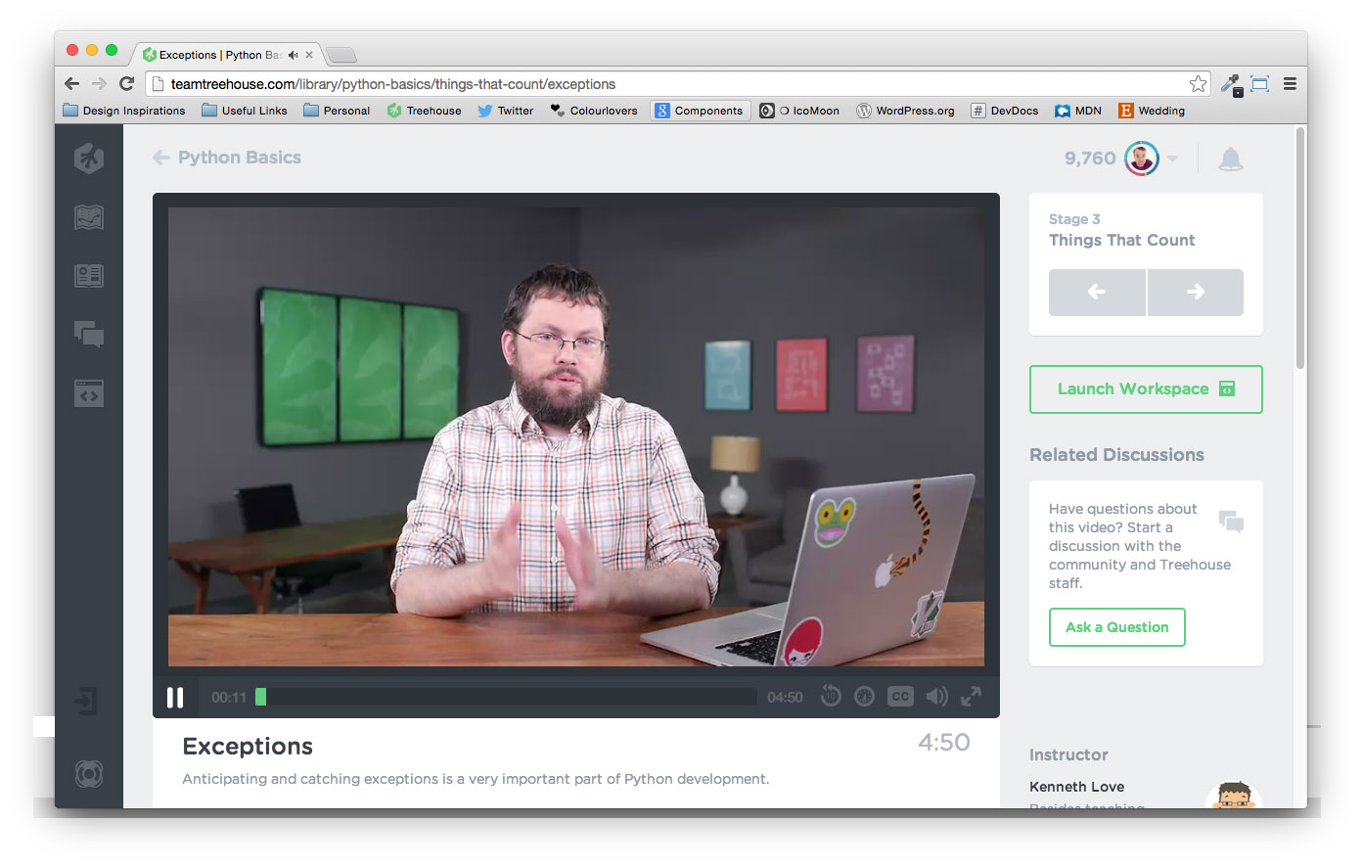Screen dimensions: 1362x866
Task: Toggle closed captions with CC button
Action: (x=900, y=697)
